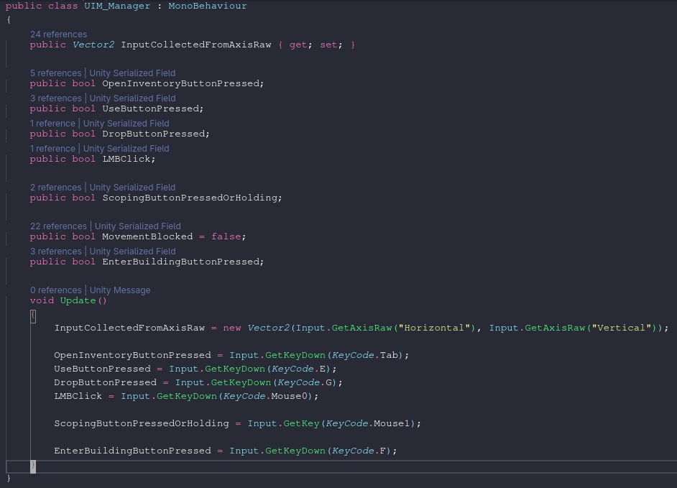Click GetKey call on the Mouse1 line

(x=301, y=423)
